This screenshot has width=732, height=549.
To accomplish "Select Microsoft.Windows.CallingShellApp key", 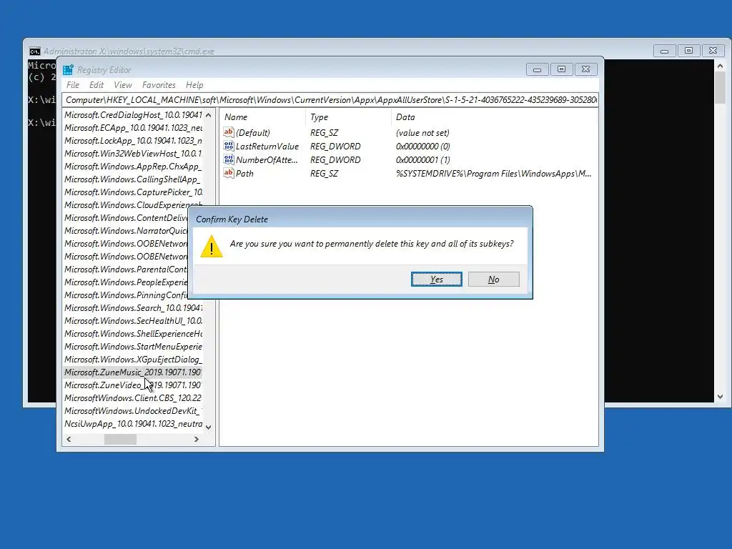I will 133,179.
